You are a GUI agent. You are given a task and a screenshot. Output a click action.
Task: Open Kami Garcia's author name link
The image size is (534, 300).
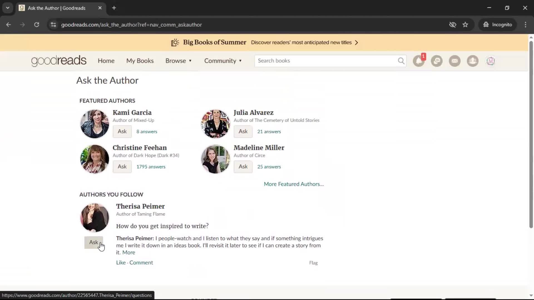132,112
